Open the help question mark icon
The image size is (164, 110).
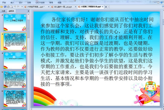(162, 2)
